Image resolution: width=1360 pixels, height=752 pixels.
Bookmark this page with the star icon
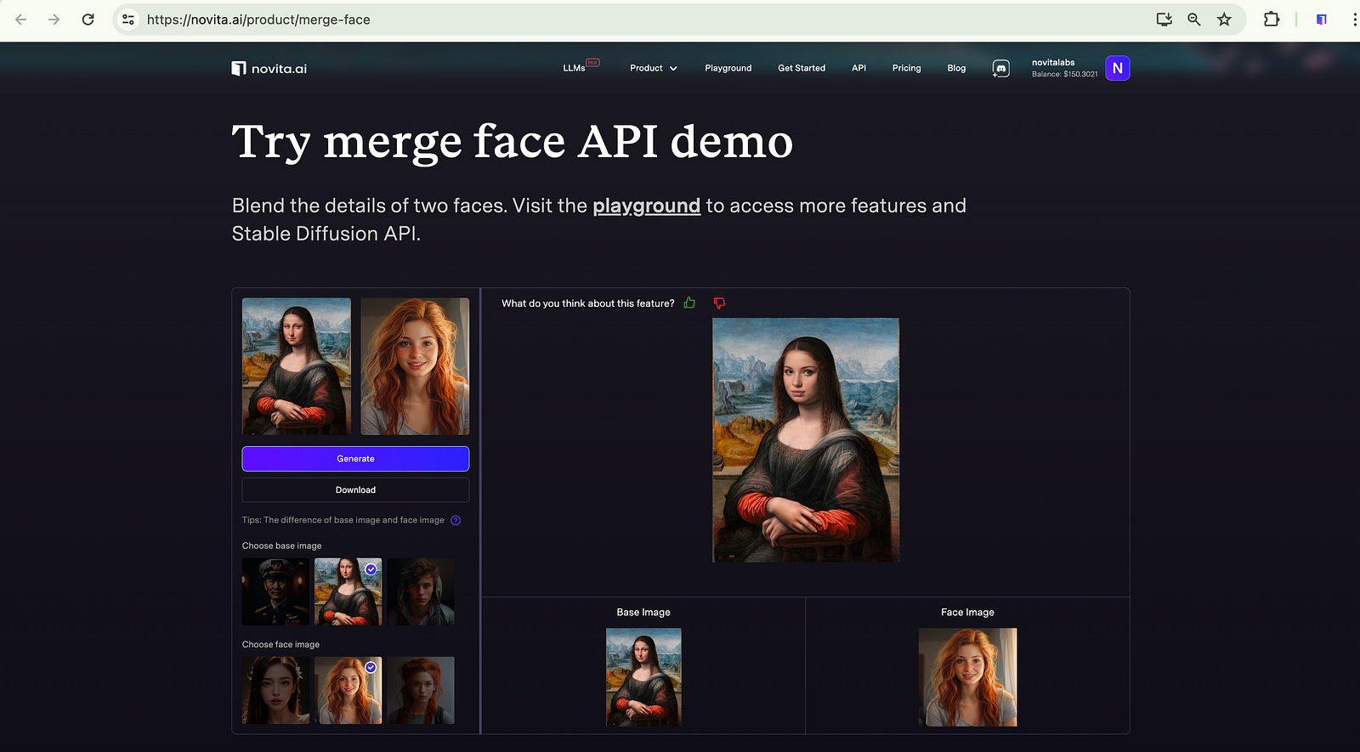pyautogui.click(x=1224, y=20)
